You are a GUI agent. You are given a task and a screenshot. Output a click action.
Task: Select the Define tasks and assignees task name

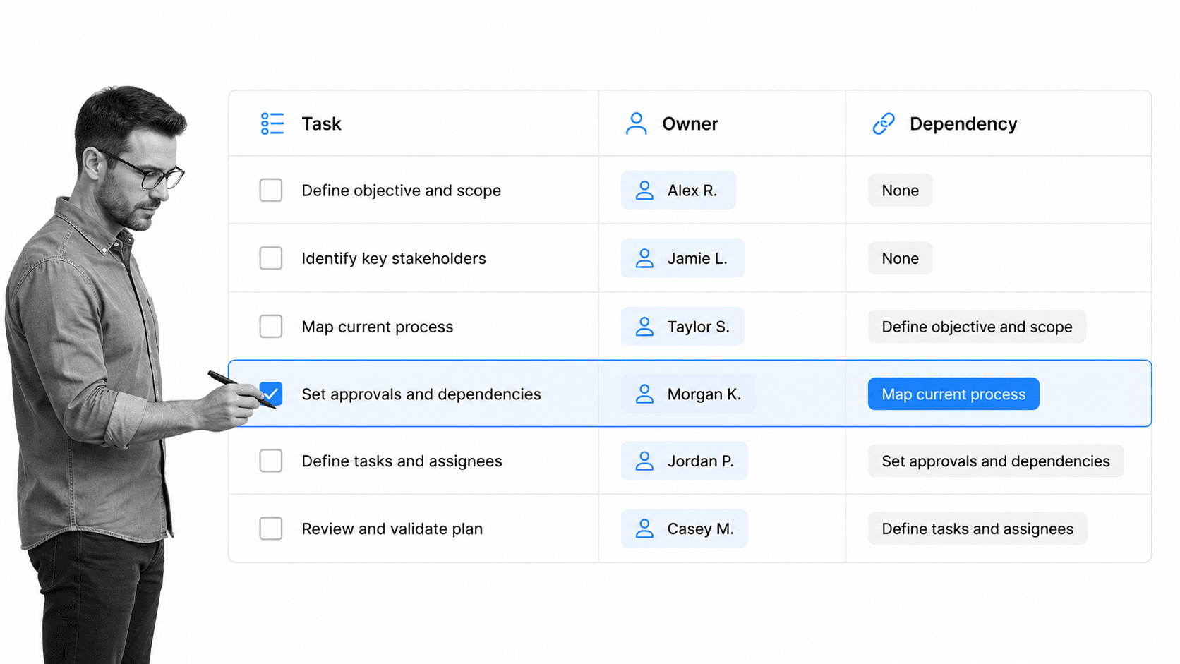[402, 461]
